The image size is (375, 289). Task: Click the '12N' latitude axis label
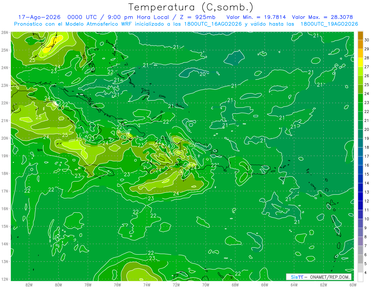point(4,279)
